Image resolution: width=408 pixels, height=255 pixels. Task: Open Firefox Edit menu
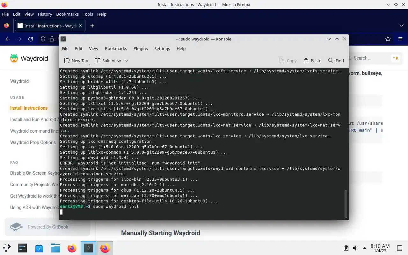point(17,14)
